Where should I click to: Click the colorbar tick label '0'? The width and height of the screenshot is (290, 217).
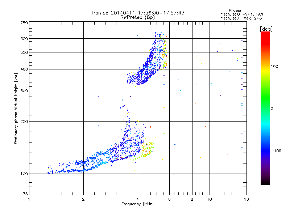[272, 109]
